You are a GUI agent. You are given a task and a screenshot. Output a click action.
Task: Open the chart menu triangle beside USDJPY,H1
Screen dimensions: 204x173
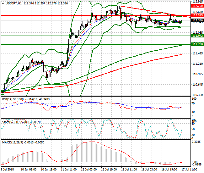pos(3,3)
